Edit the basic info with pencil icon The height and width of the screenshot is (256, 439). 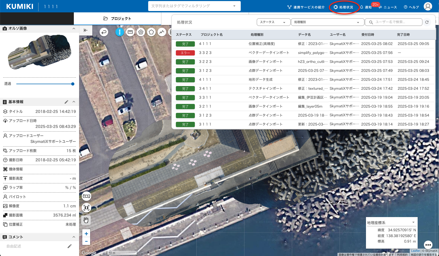tap(66, 102)
